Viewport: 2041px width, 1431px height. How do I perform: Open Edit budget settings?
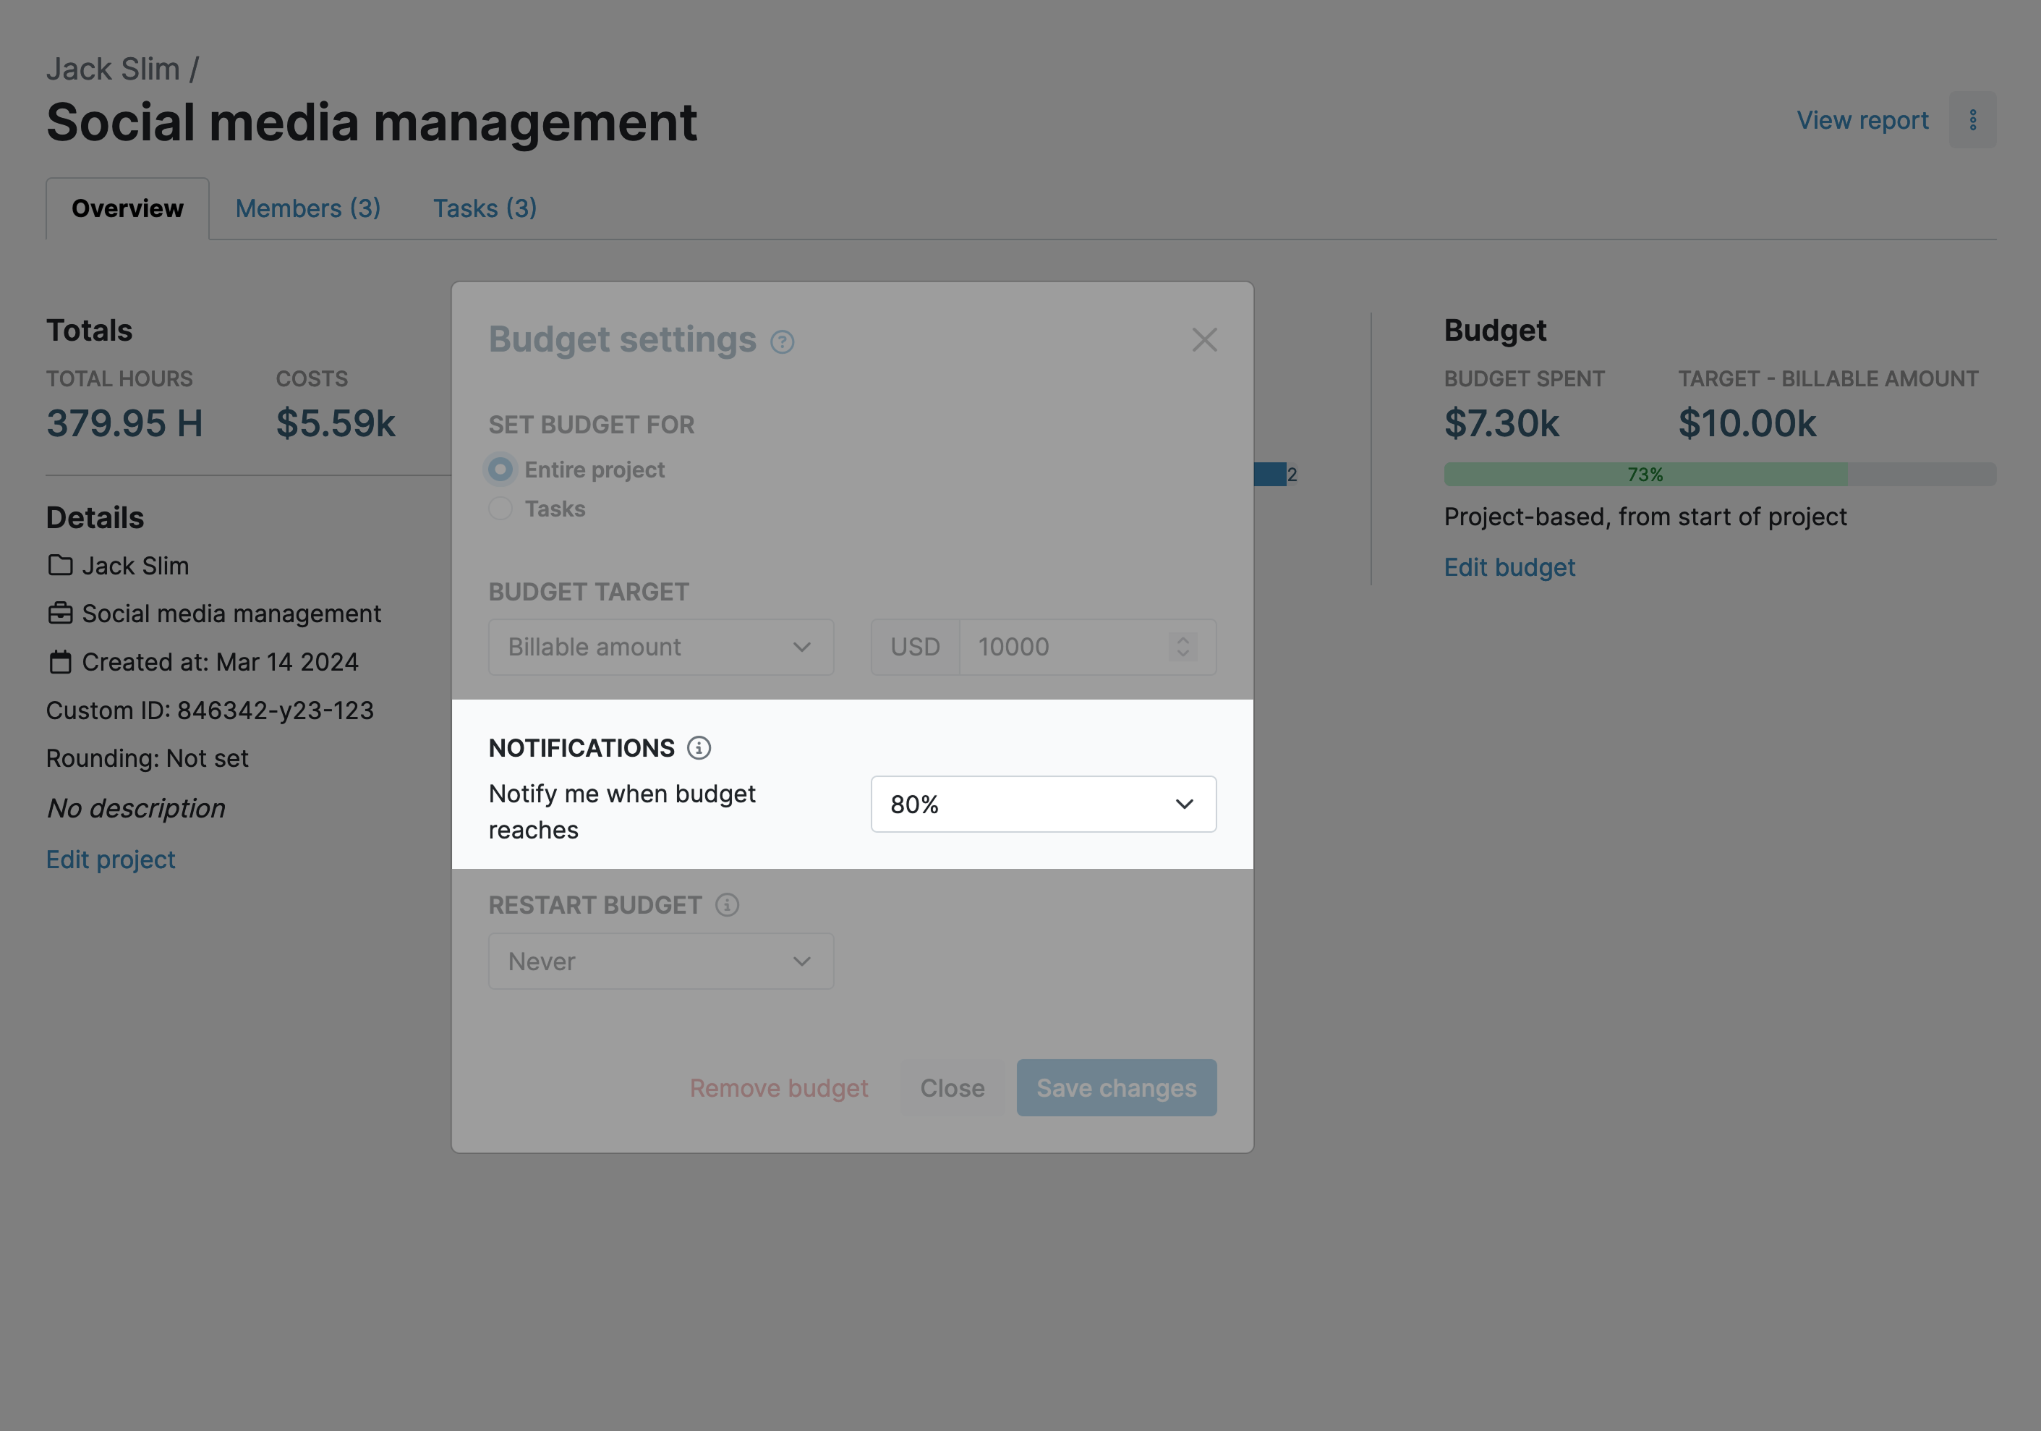(x=1509, y=566)
